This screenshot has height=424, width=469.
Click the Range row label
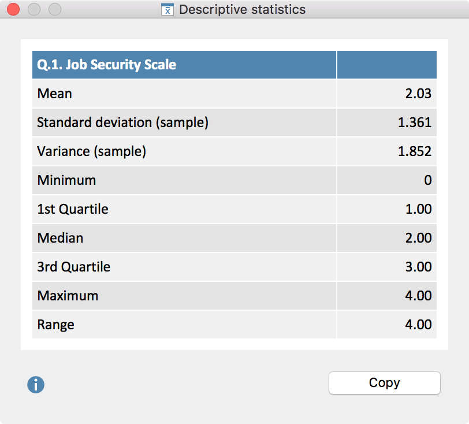(55, 325)
